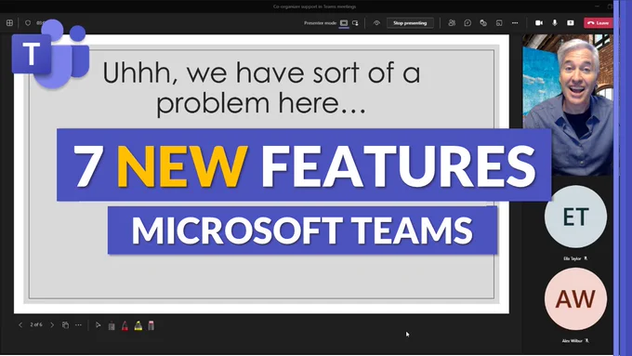632x356 pixels.
Task: Open the slide grid view icon
Action: [65, 325]
